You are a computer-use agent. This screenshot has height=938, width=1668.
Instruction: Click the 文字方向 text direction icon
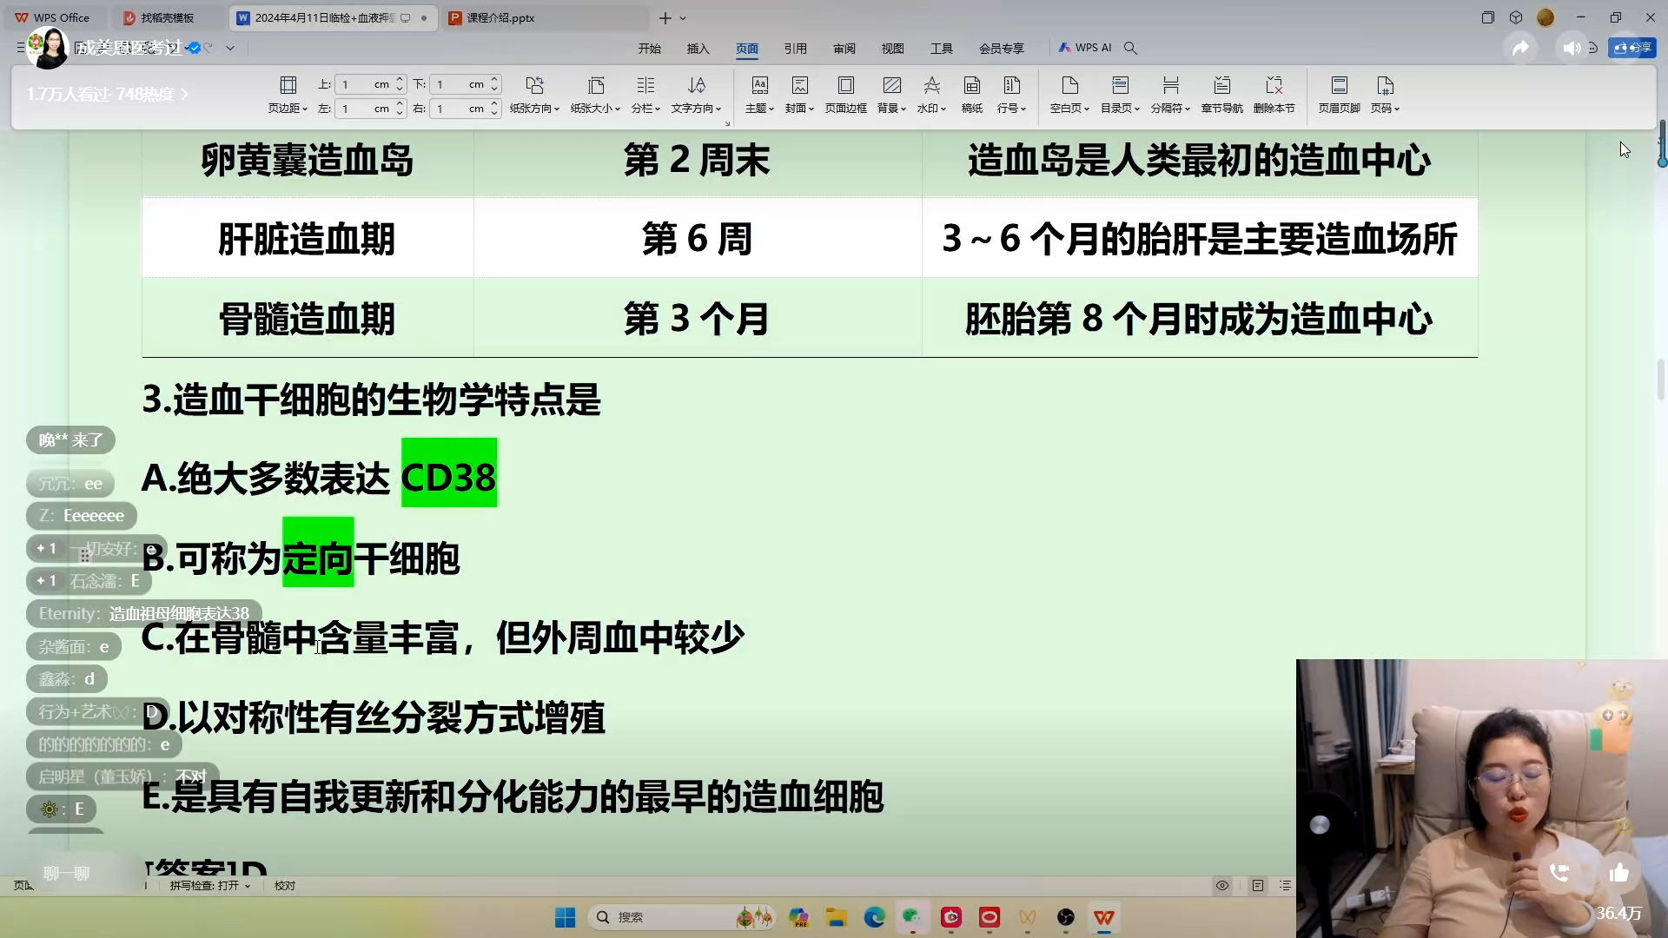697,85
